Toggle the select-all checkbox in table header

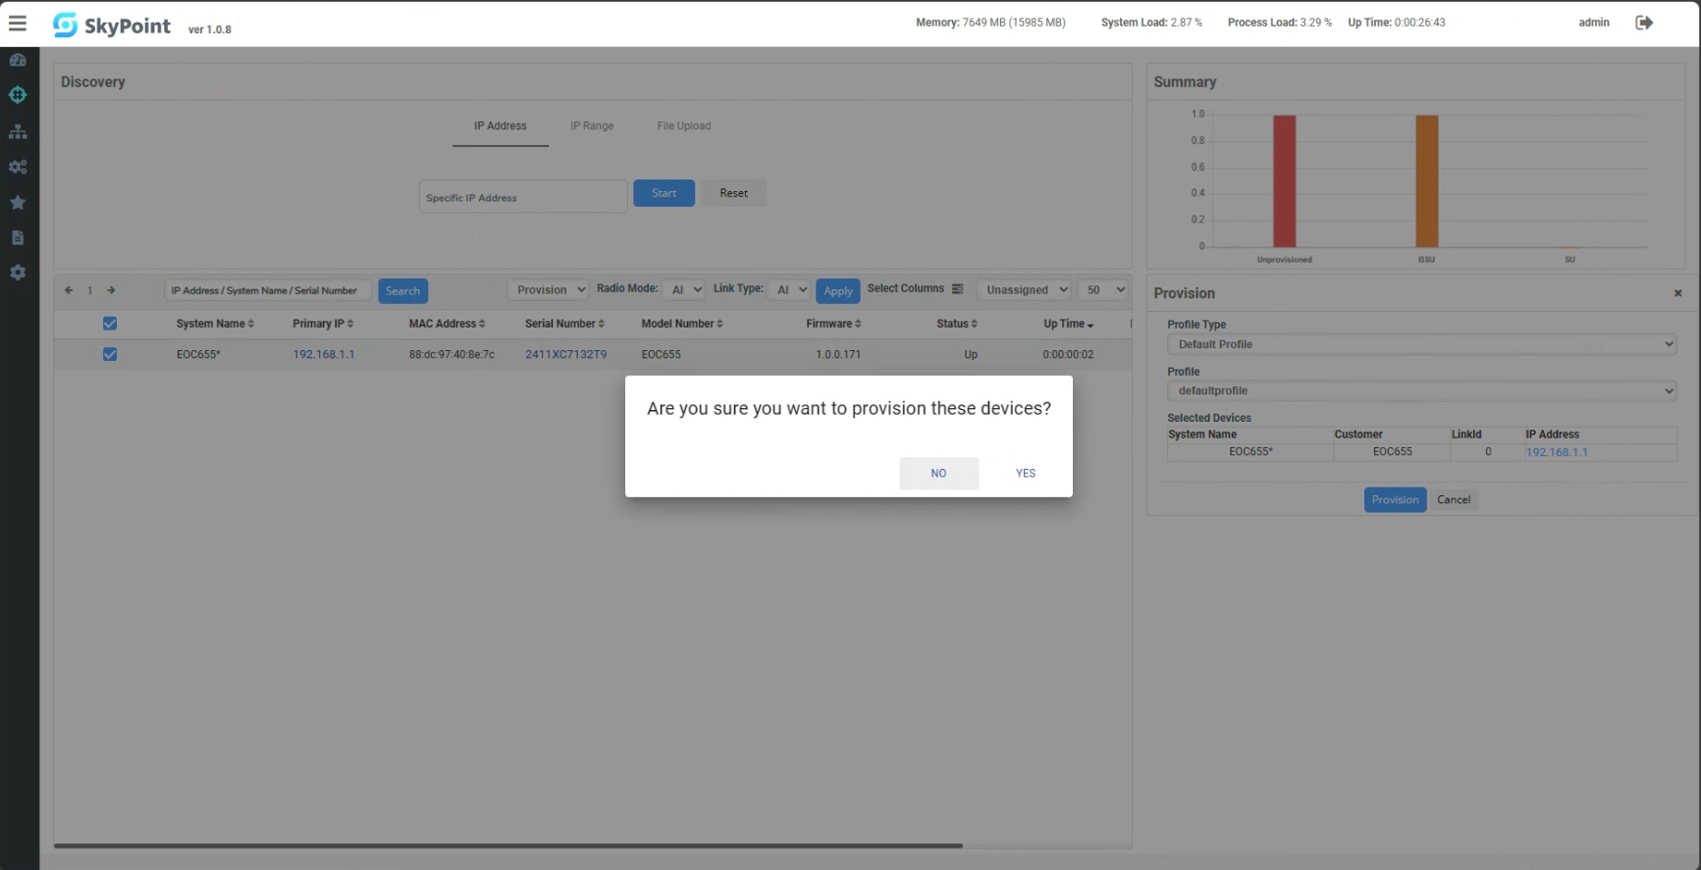click(110, 324)
